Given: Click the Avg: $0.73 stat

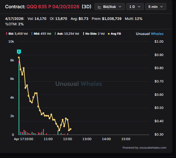Looking at the screenshot, I should (79, 19).
